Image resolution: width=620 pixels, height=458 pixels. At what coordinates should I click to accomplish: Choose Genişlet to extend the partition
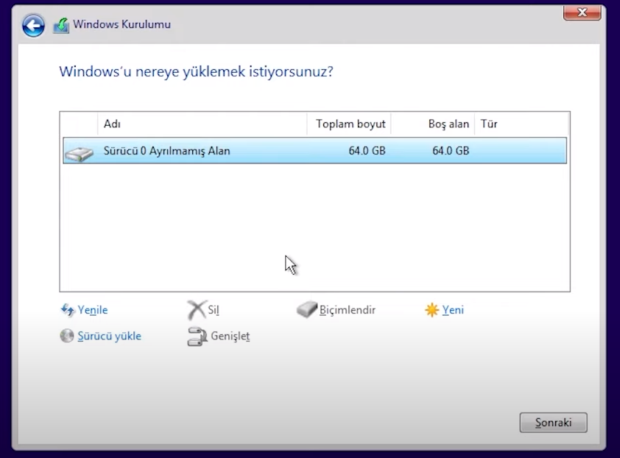click(230, 337)
